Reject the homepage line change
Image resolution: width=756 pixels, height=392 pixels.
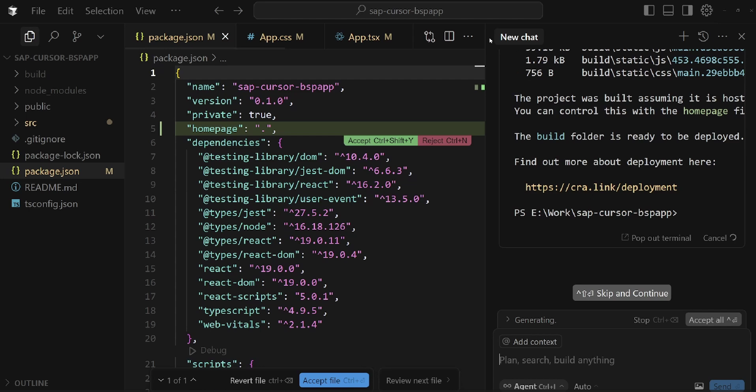click(x=444, y=141)
